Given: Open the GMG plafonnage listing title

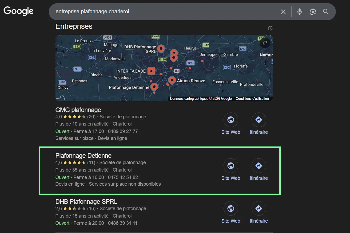Looking at the screenshot, I should pos(78,110).
